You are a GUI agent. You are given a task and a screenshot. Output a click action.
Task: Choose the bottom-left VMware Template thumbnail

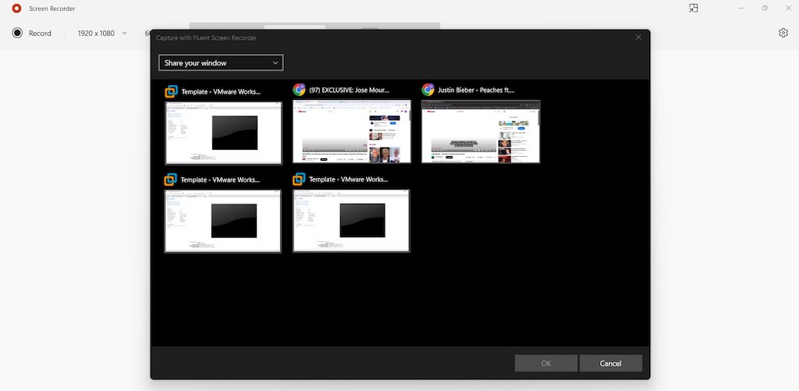(222, 221)
